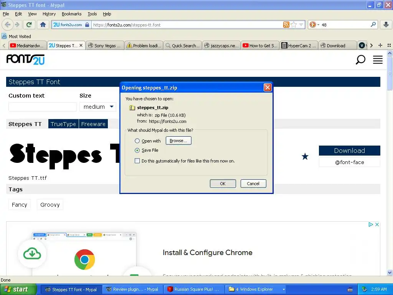Open the Edit menu

(x=18, y=14)
